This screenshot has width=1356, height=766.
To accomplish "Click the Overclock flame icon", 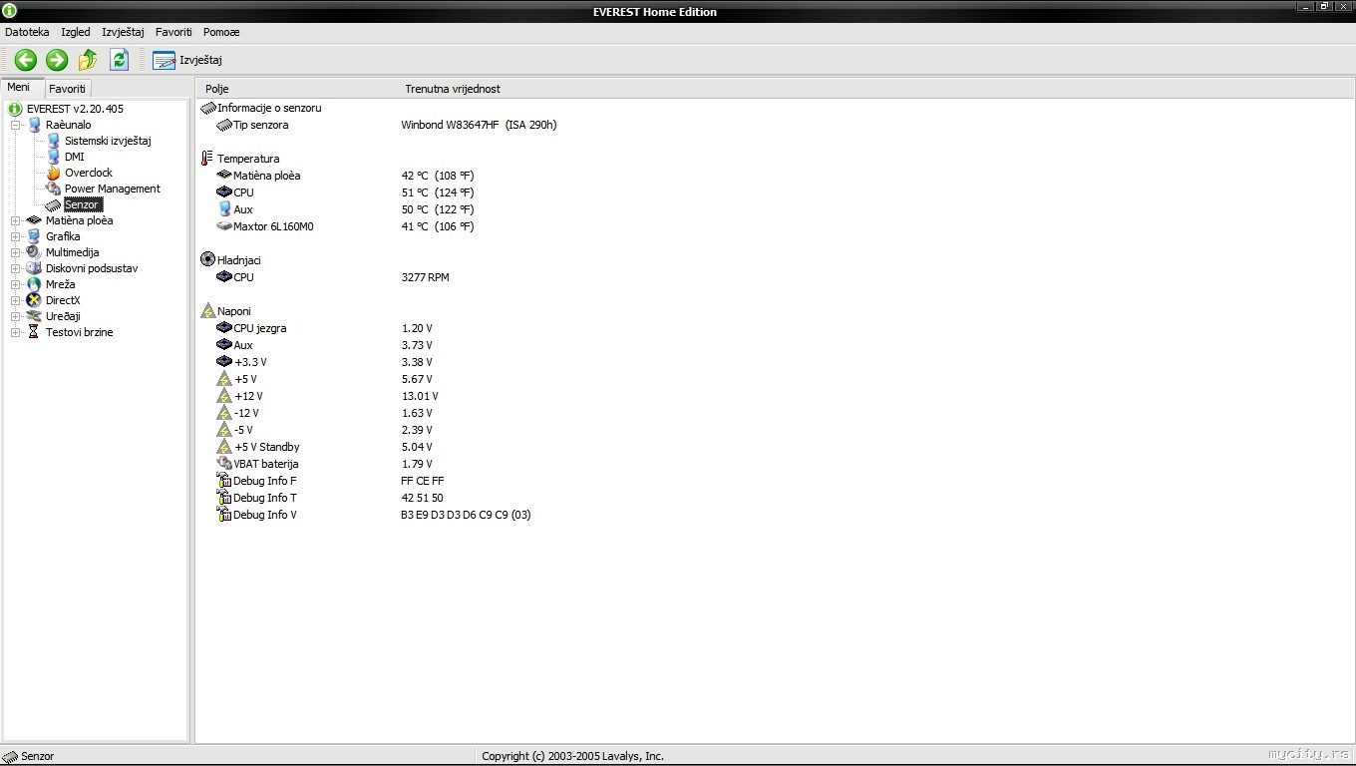I will (54, 173).
